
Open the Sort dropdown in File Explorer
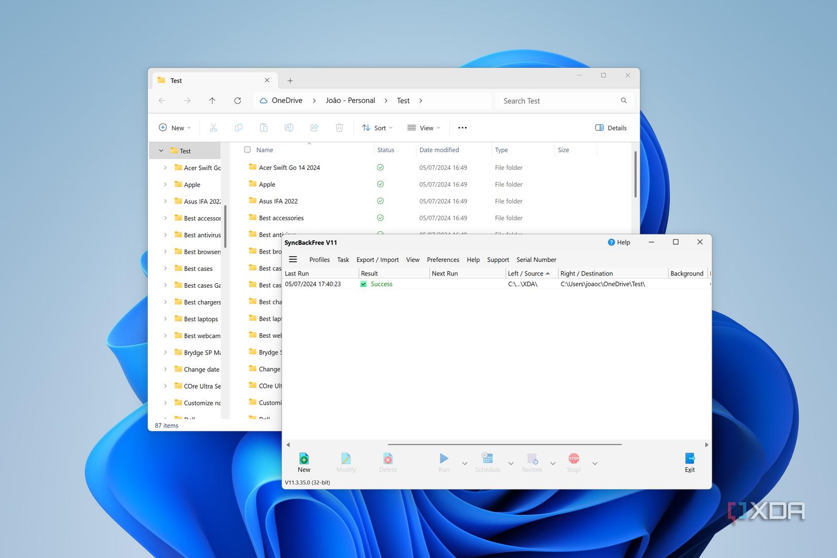(x=377, y=128)
